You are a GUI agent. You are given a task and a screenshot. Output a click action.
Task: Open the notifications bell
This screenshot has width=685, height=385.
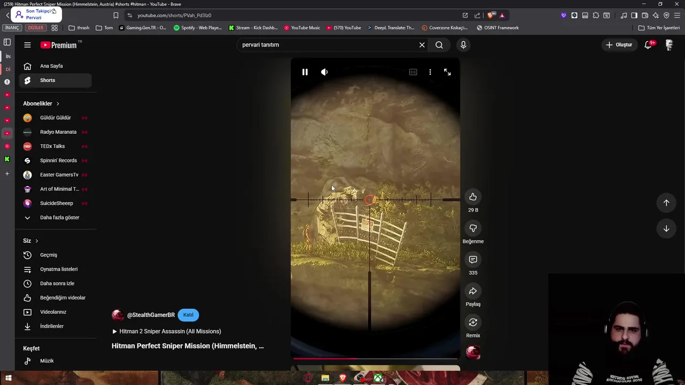[649, 45]
